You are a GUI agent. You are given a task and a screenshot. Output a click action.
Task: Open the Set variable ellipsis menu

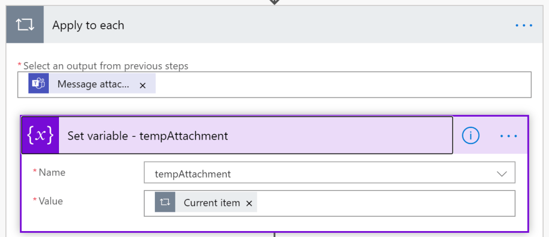click(x=509, y=136)
